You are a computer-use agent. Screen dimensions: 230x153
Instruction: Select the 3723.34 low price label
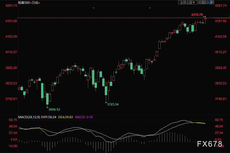click(x=113, y=104)
